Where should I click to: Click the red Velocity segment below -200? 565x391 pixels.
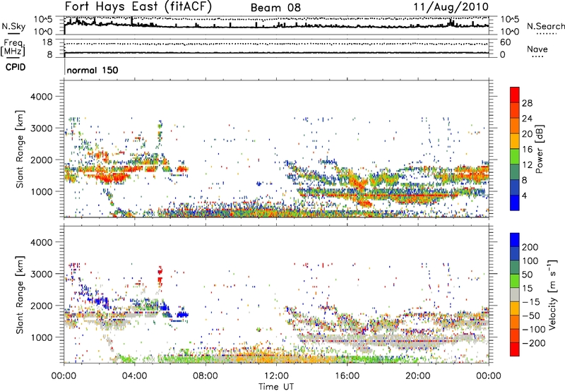(x=515, y=349)
